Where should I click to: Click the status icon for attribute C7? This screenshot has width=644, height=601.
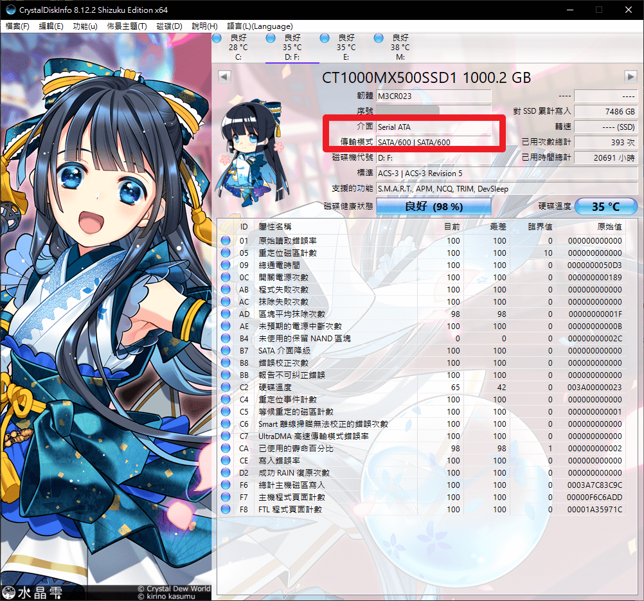[226, 436]
